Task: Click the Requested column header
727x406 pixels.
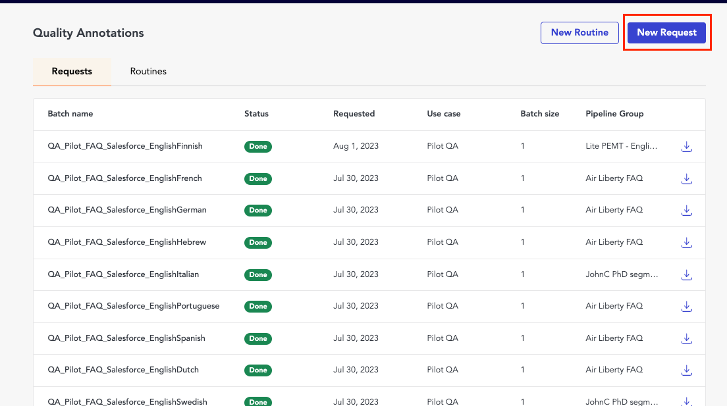Action: pyautogui.click(x=354, y=114)
